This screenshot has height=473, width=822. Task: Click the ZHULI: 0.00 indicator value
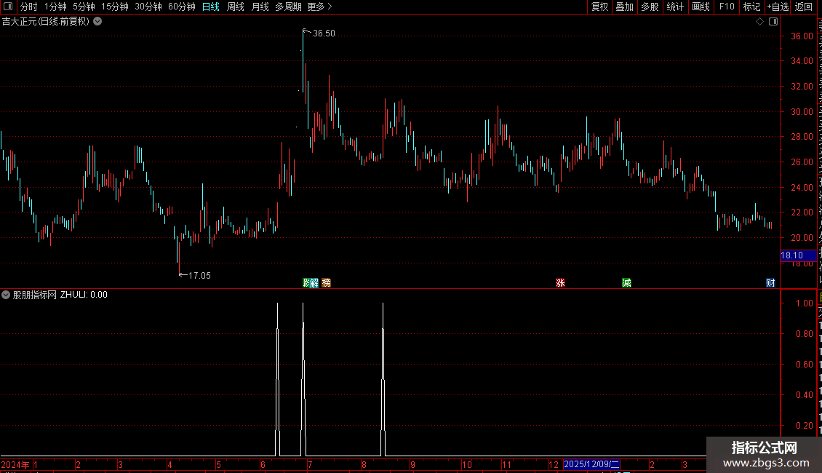(84, 295)
